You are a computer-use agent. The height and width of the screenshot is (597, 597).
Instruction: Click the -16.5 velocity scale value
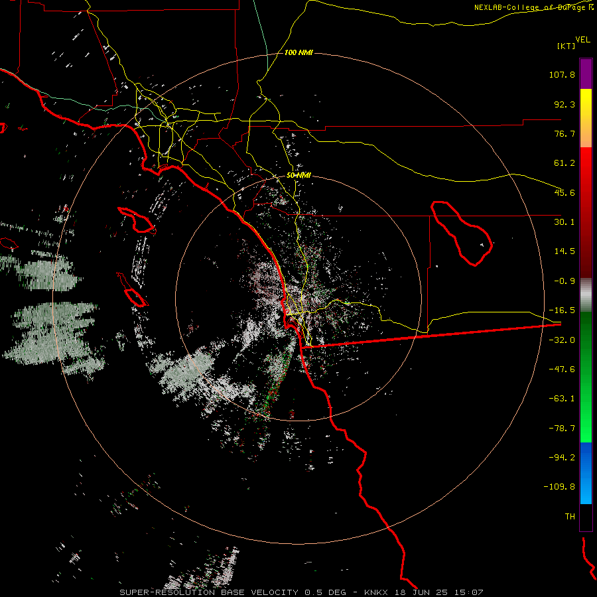562,310
